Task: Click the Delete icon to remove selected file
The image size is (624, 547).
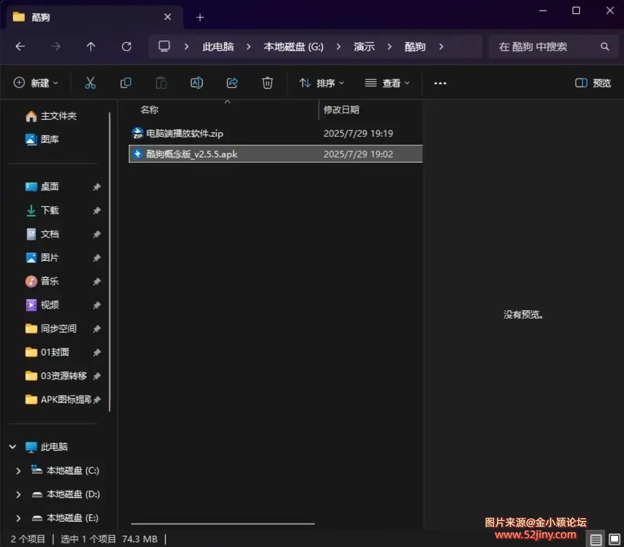Action: (267, 83)
